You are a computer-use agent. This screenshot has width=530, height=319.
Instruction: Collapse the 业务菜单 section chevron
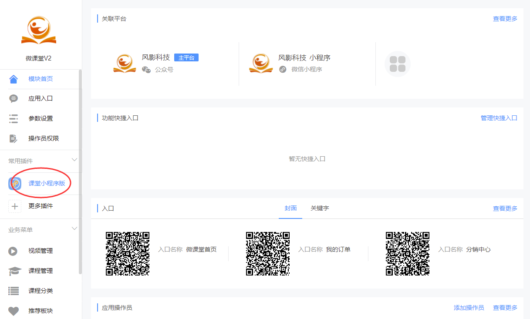tap(74, 228)
